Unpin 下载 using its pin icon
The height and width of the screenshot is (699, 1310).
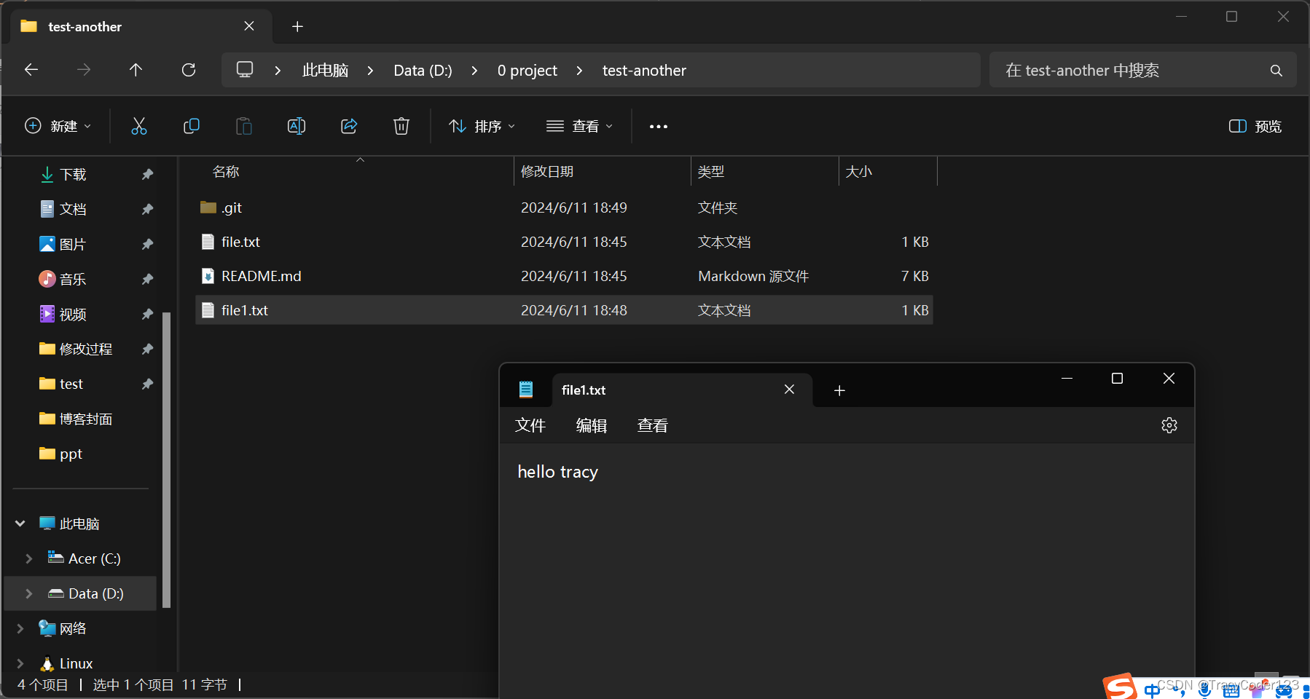coord(147,174)
